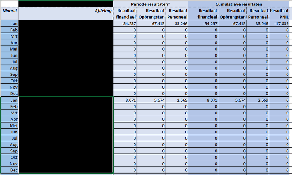This screenshot has width=292, height=175.
Task: Select the Jan month cell beside 8.071
Action: click(9, 100)
